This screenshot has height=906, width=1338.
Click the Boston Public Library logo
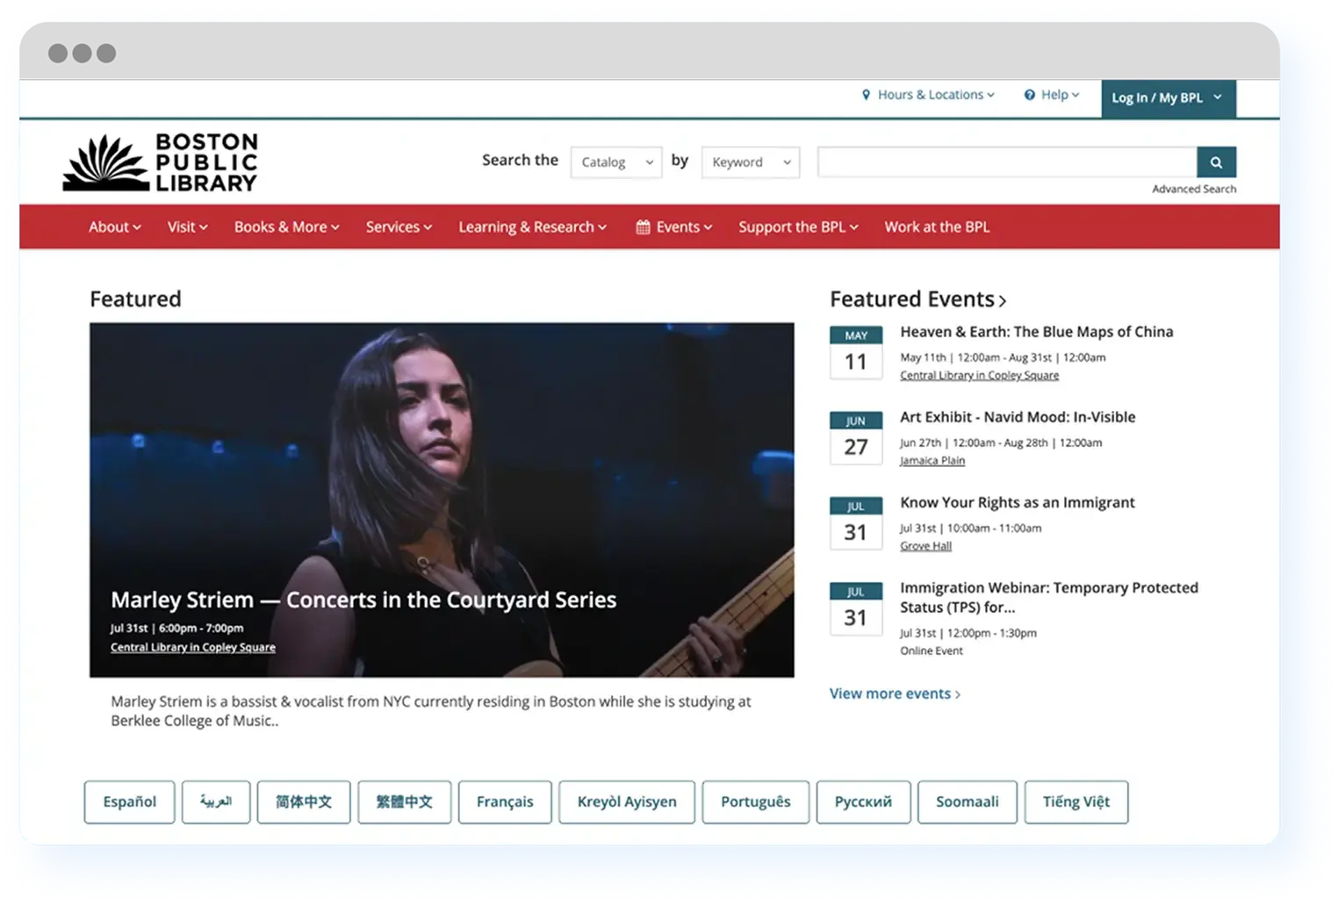[161, 162]
